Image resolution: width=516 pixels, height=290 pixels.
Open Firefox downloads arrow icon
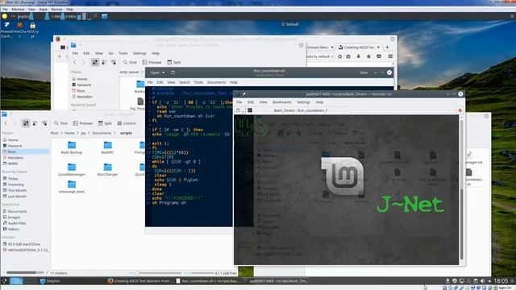[x=358, y=56]
